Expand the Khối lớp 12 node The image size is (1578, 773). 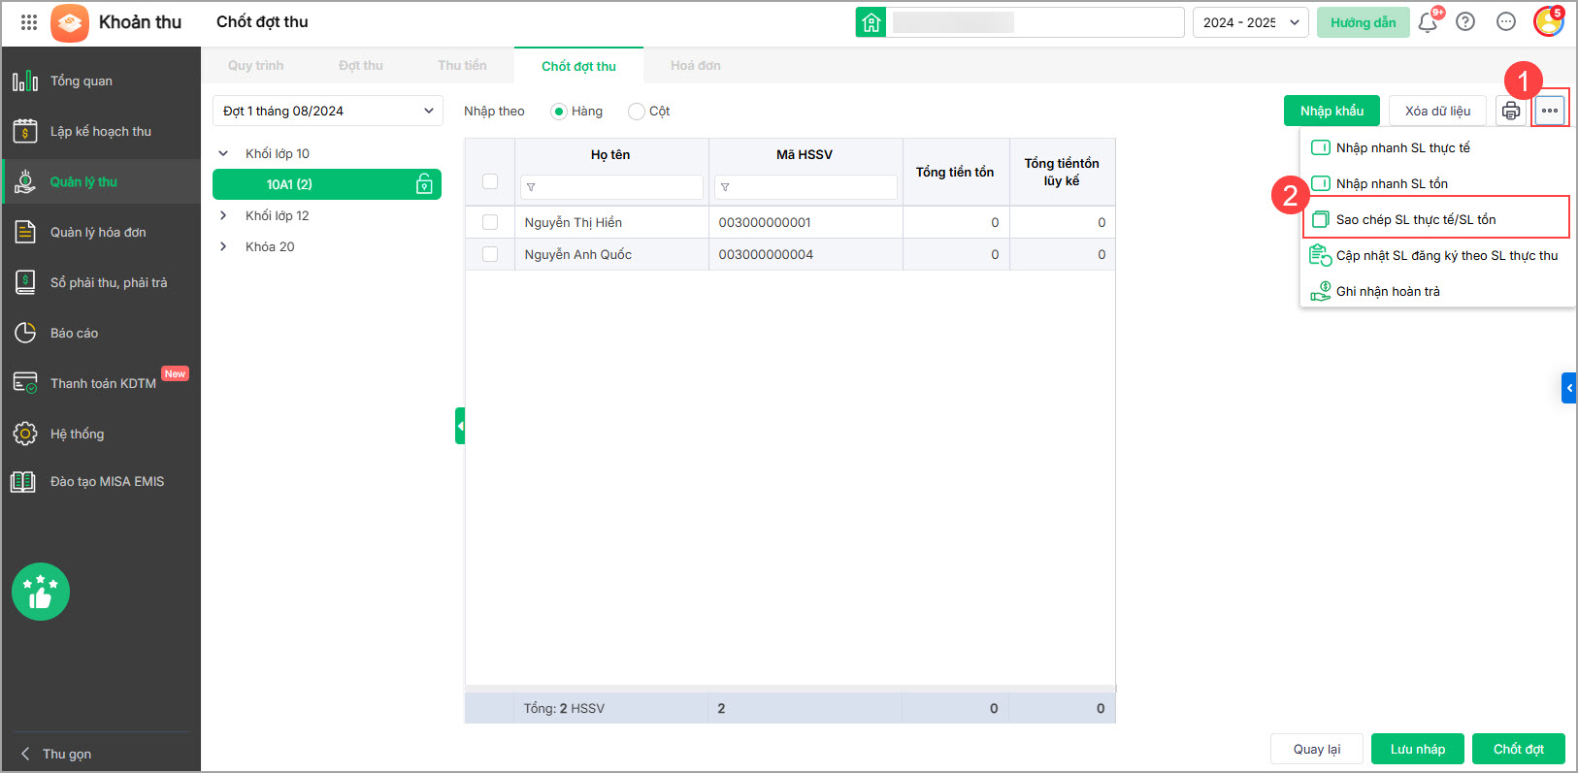[223, 215]
